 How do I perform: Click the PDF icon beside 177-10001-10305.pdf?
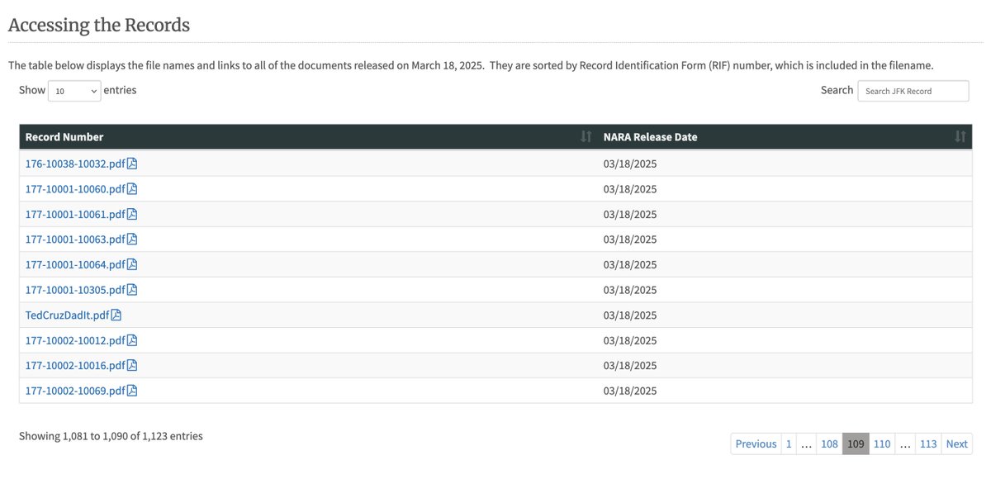tap(132, 290)
